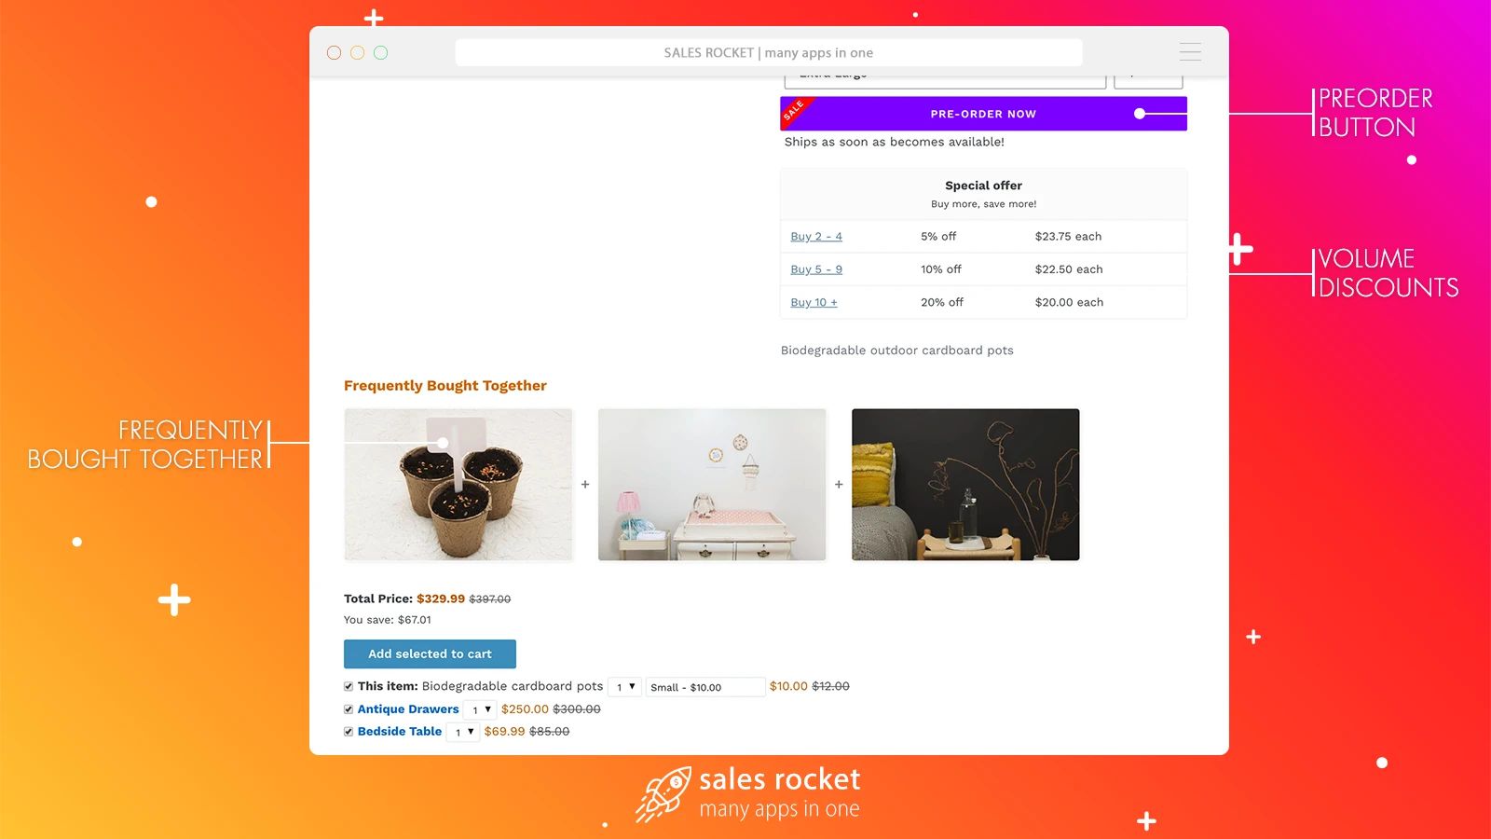Click the PRE-ORDER NOW button
The height and width of the screenshot is (839, 1491).
click(x=983, y=114)
